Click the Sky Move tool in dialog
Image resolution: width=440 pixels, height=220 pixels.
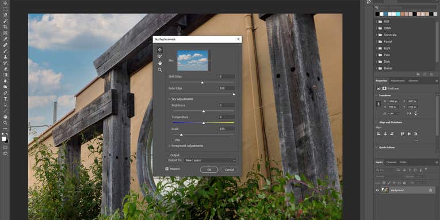pos(160,50)
